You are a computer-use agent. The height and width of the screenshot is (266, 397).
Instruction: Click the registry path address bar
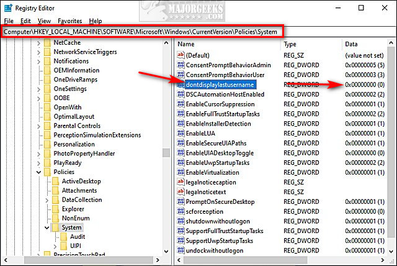coord(142,32)
